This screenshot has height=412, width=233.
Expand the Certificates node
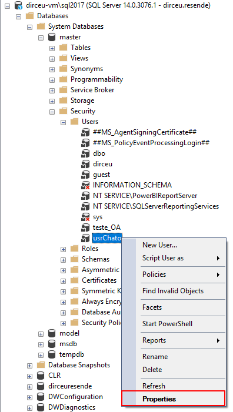63,281
